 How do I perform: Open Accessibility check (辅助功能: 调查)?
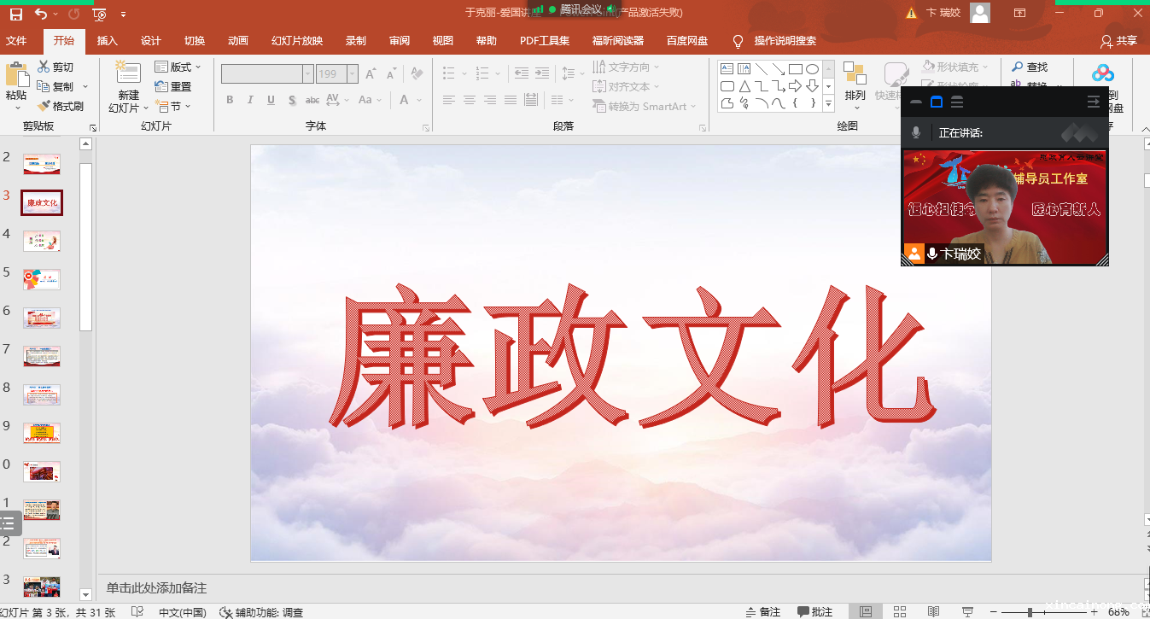pos(261,611)
